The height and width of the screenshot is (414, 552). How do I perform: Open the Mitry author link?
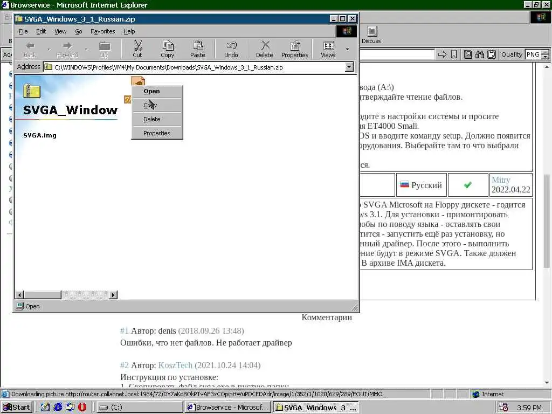501,180
